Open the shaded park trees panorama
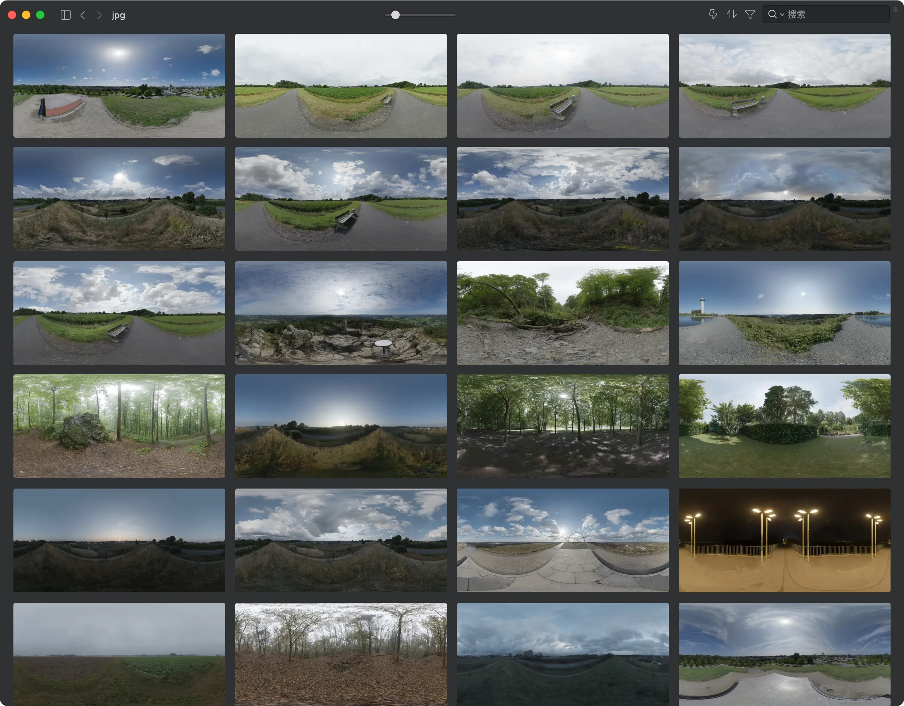The height and width of the screenshot is (706, 904). click(x=563, y=426)
